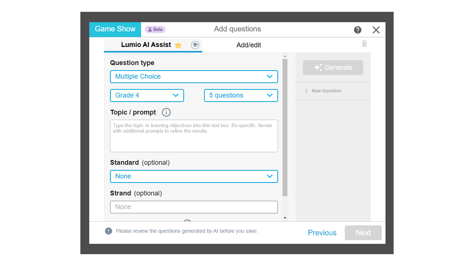Open the Multiple Choice question type dropdown
The height and width of the screenshot is (266, 474).
click(194, 76)
